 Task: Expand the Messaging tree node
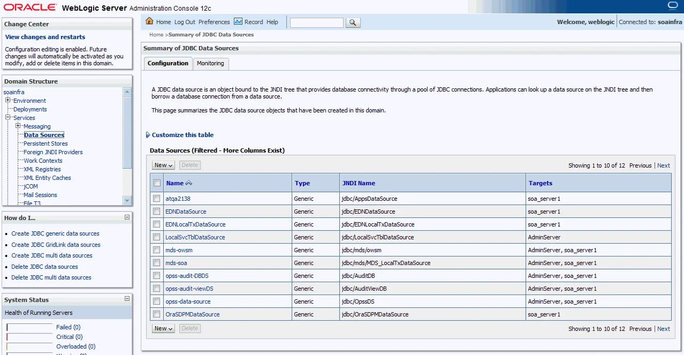pos(18,126)
